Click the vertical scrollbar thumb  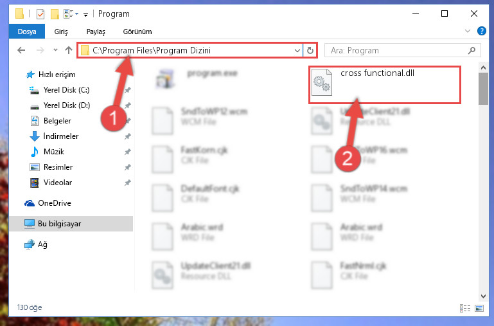tap(483, 89)
